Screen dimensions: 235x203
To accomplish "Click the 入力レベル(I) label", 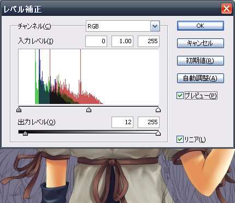I will pyautogui.click(x=36, y=41).
